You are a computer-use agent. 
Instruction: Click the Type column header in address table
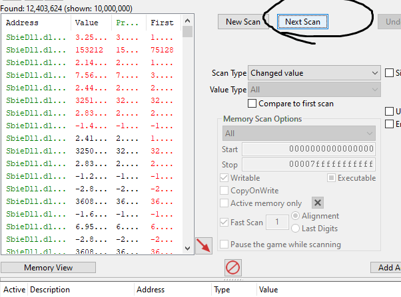[234, 290]
